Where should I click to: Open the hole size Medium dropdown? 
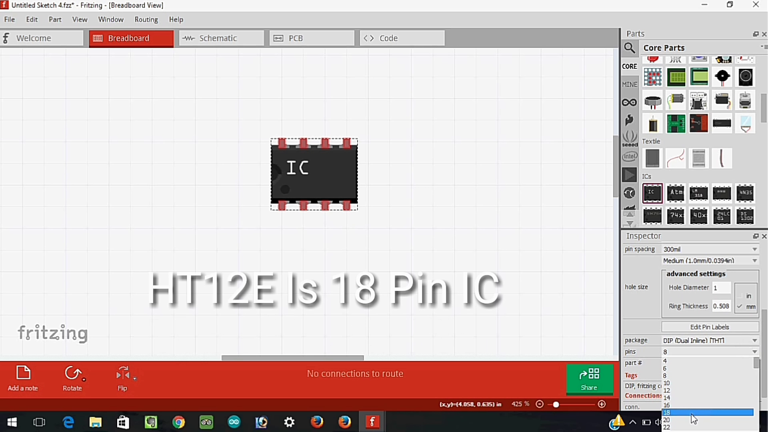710,260
